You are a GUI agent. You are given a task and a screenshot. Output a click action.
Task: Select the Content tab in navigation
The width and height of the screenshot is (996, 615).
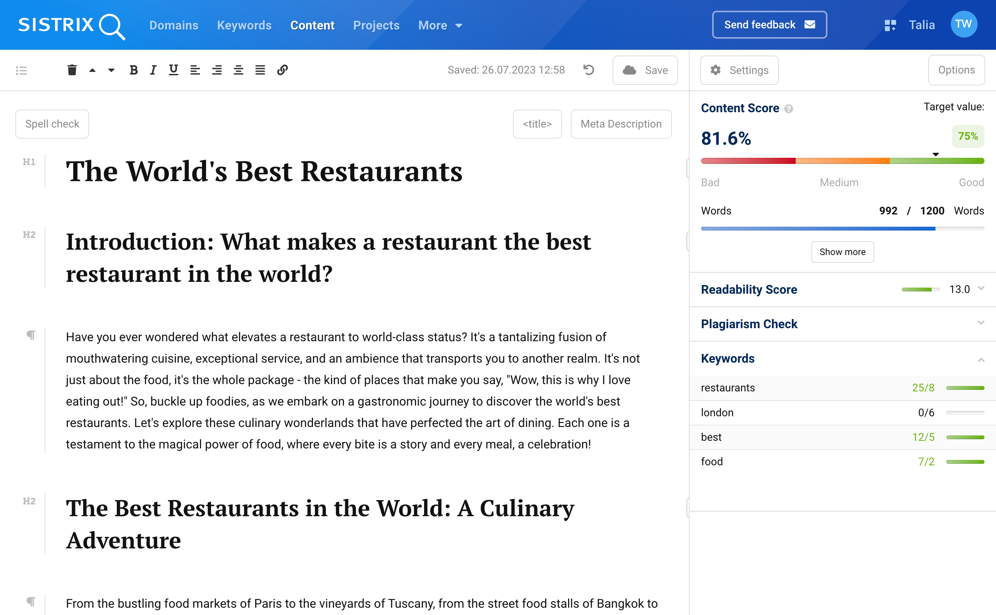(x=312, y=25)
